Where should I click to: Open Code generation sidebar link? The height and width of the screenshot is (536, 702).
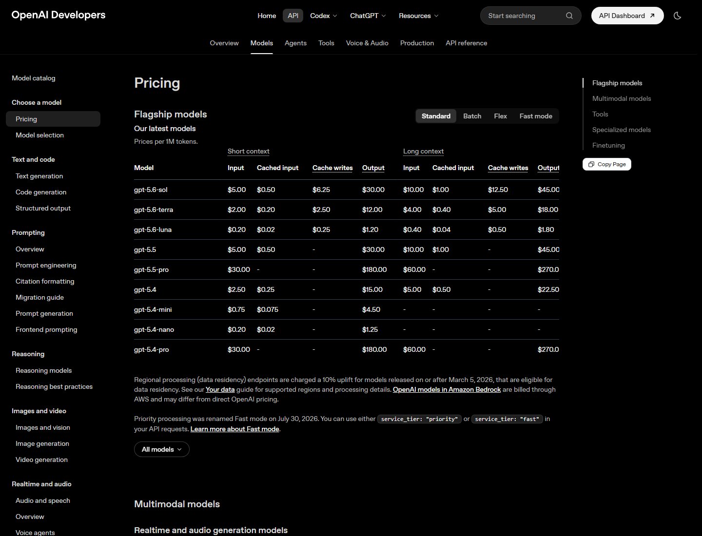41,192
